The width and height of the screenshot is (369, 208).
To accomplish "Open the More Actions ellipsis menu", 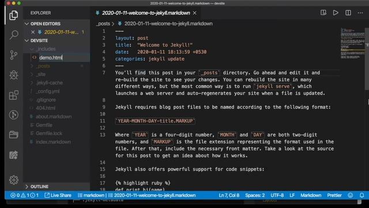I will tap(360, 13).
